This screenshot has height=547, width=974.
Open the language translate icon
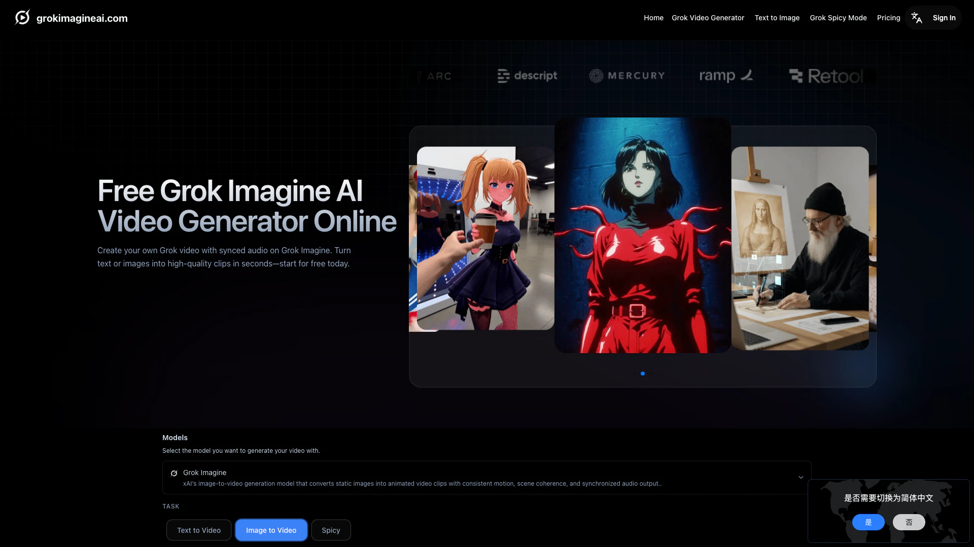(916, 18)
